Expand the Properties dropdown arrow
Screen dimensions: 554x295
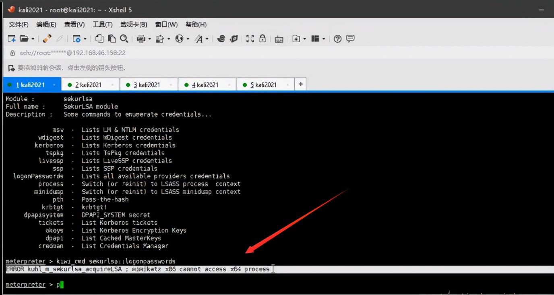pos(85,39)
